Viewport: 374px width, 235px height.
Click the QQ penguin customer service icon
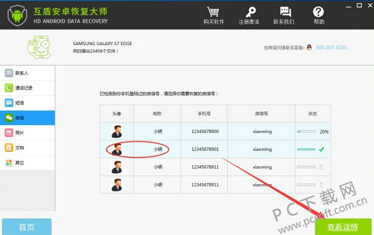tap(309, 47)
